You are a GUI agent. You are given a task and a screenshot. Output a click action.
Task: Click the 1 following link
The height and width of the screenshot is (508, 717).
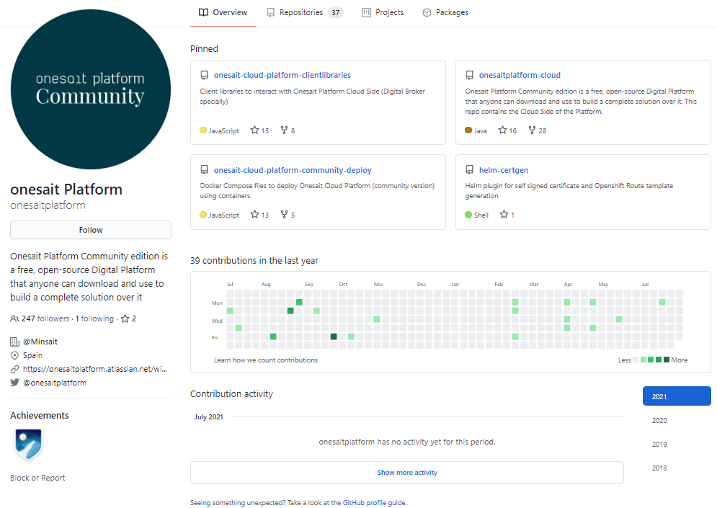coord(94,318)
